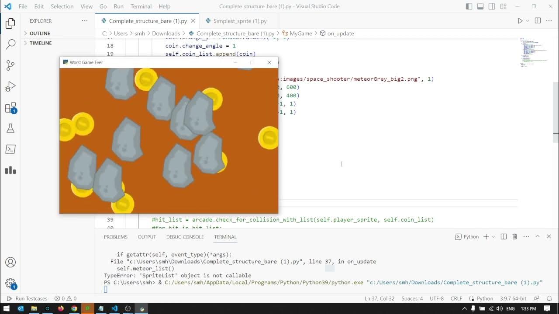Open the Go menu
The height and width of the screenshot is (314, 559).
coord(103,7)
